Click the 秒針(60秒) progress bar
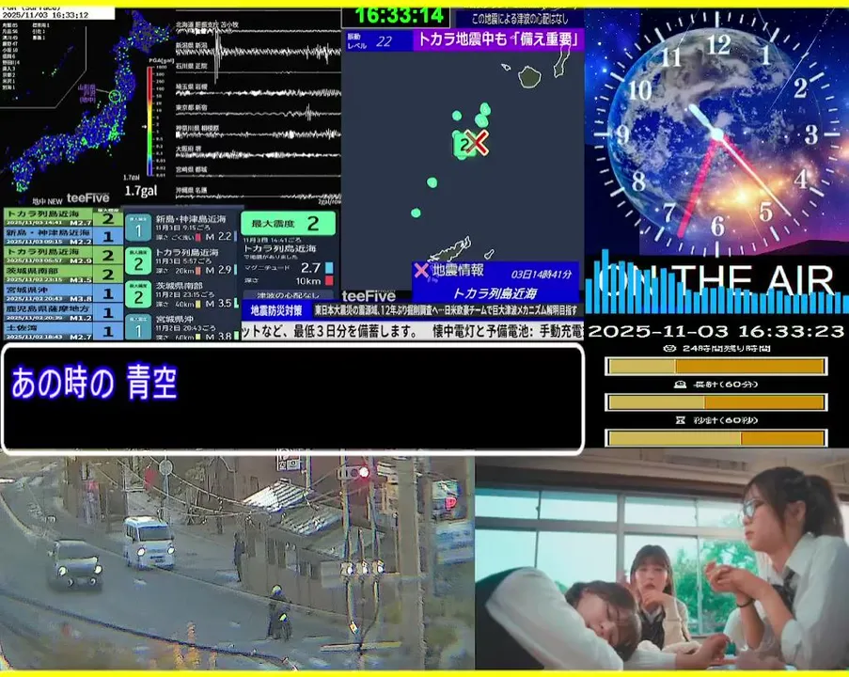849x677 pixels. pos(715,437)
